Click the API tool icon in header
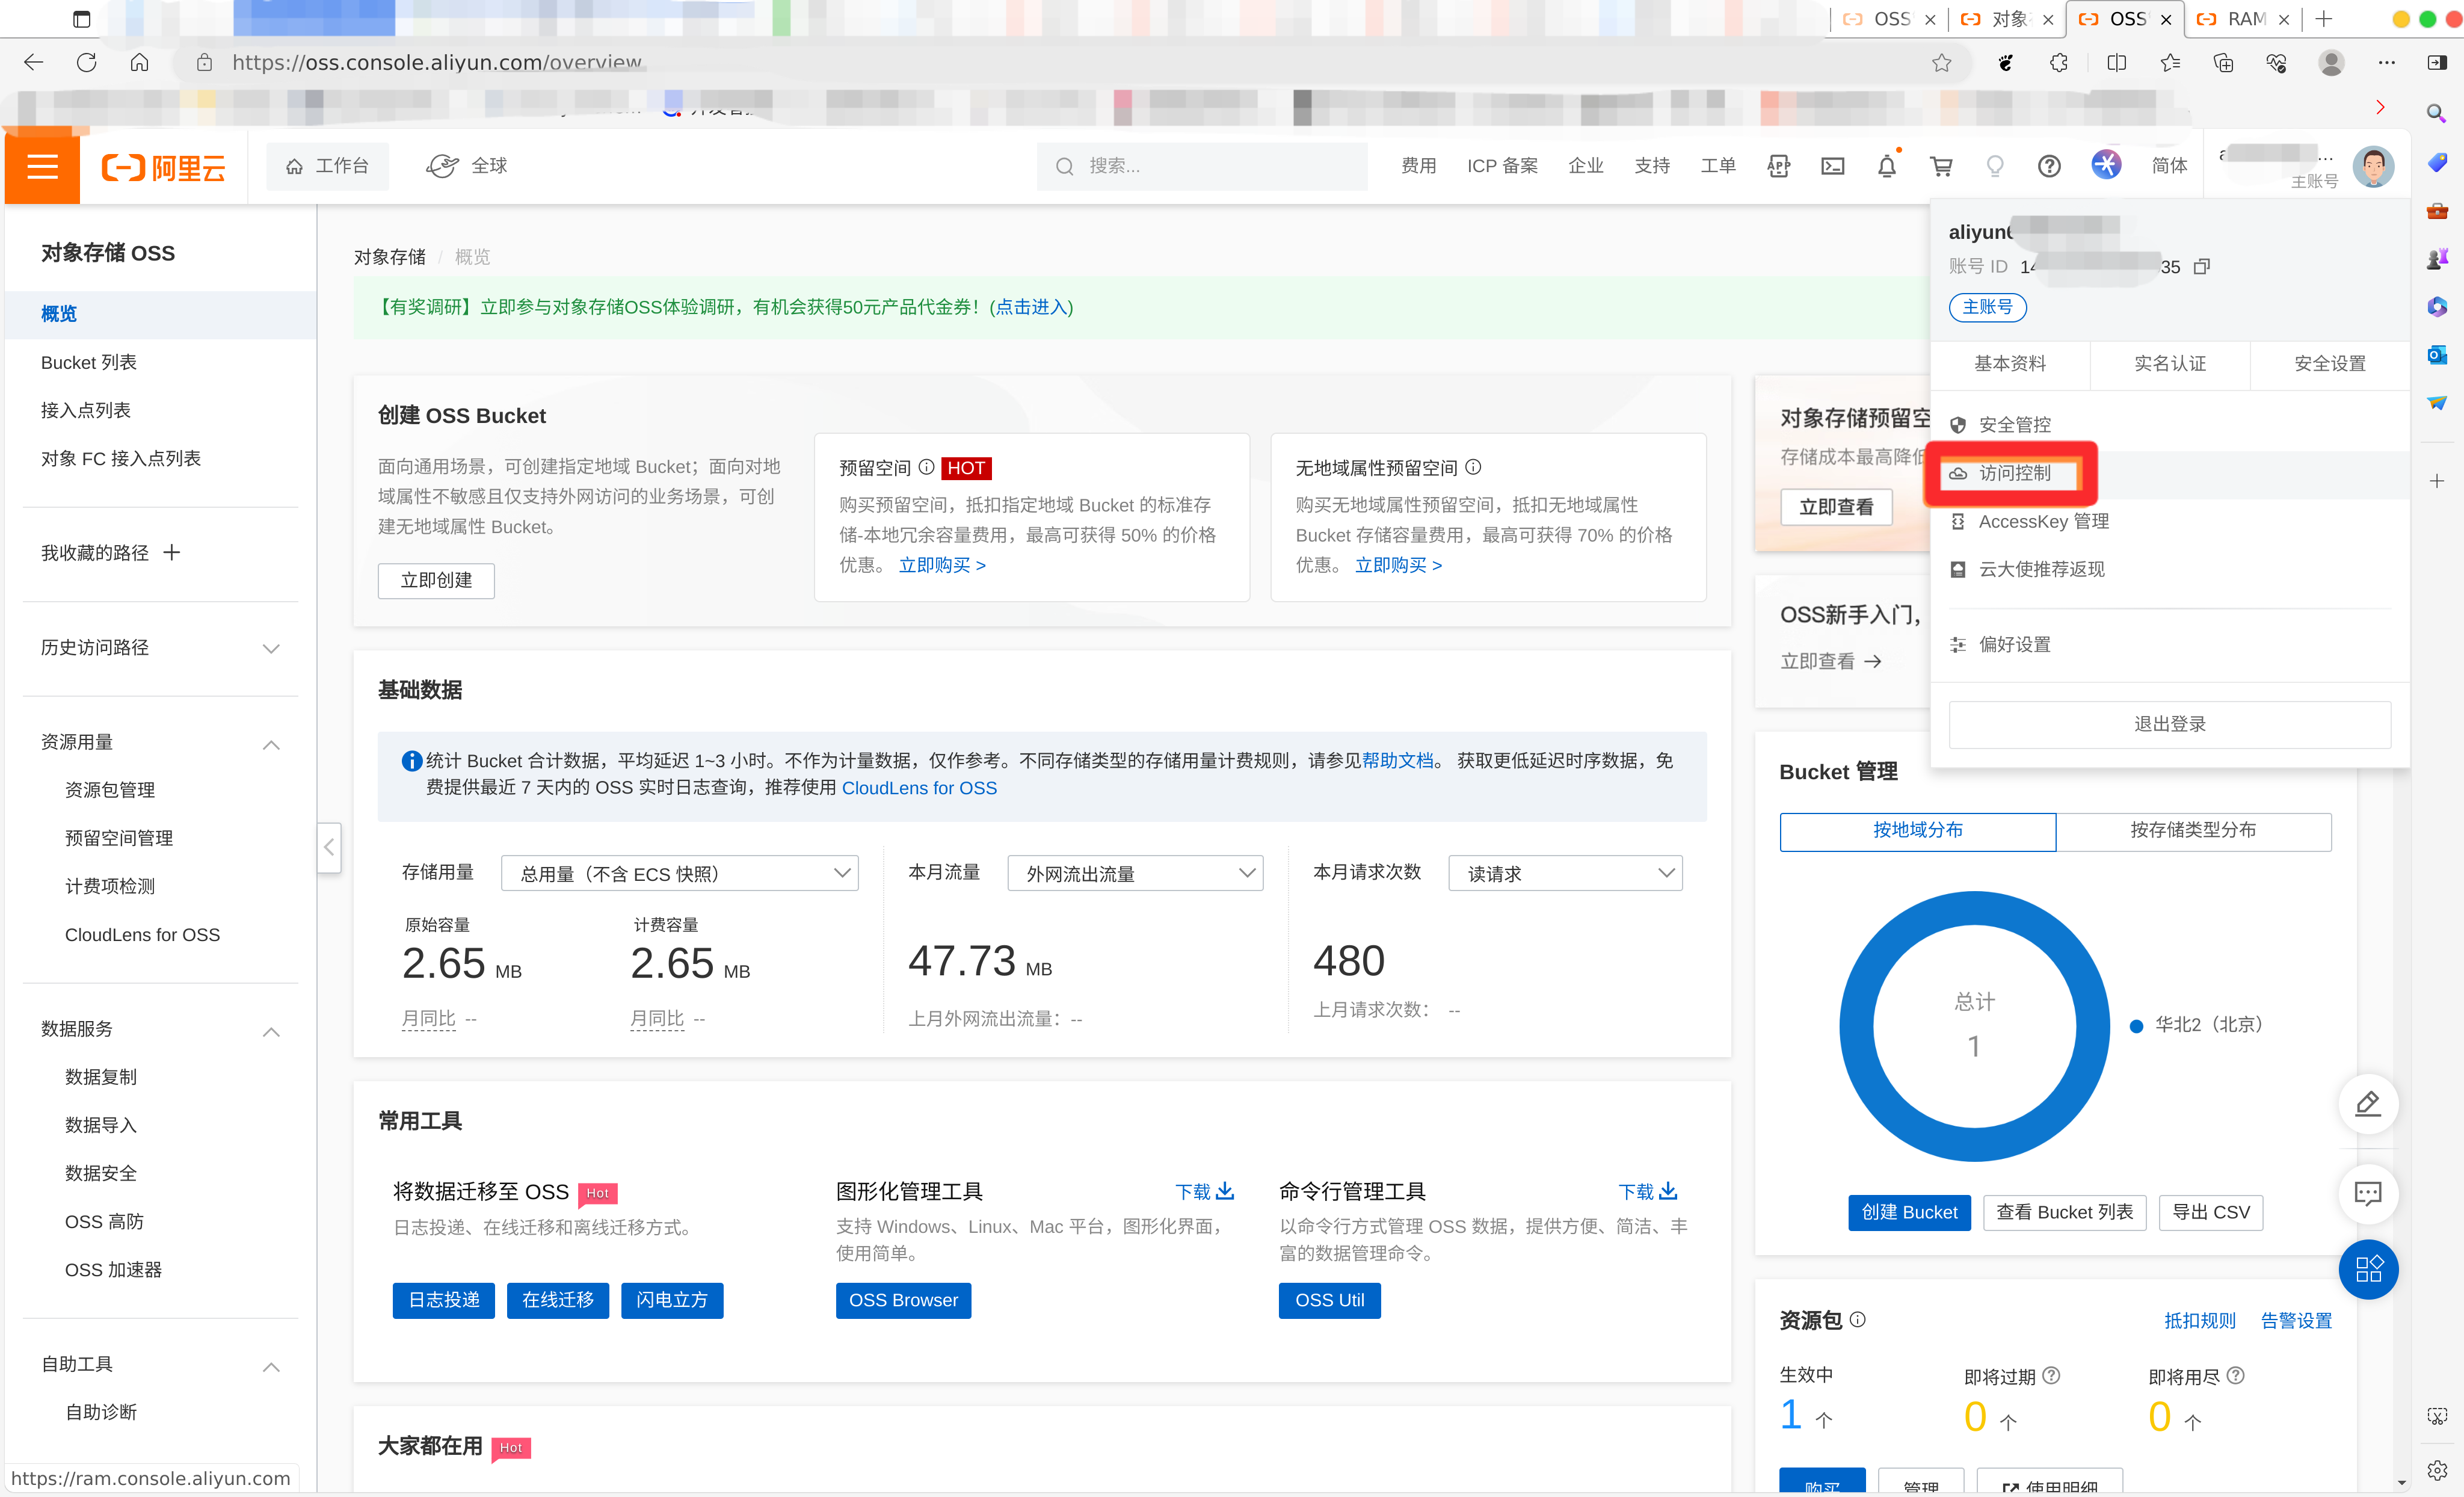This screenshot has width=2464, height=1497. pos(1778,166)
